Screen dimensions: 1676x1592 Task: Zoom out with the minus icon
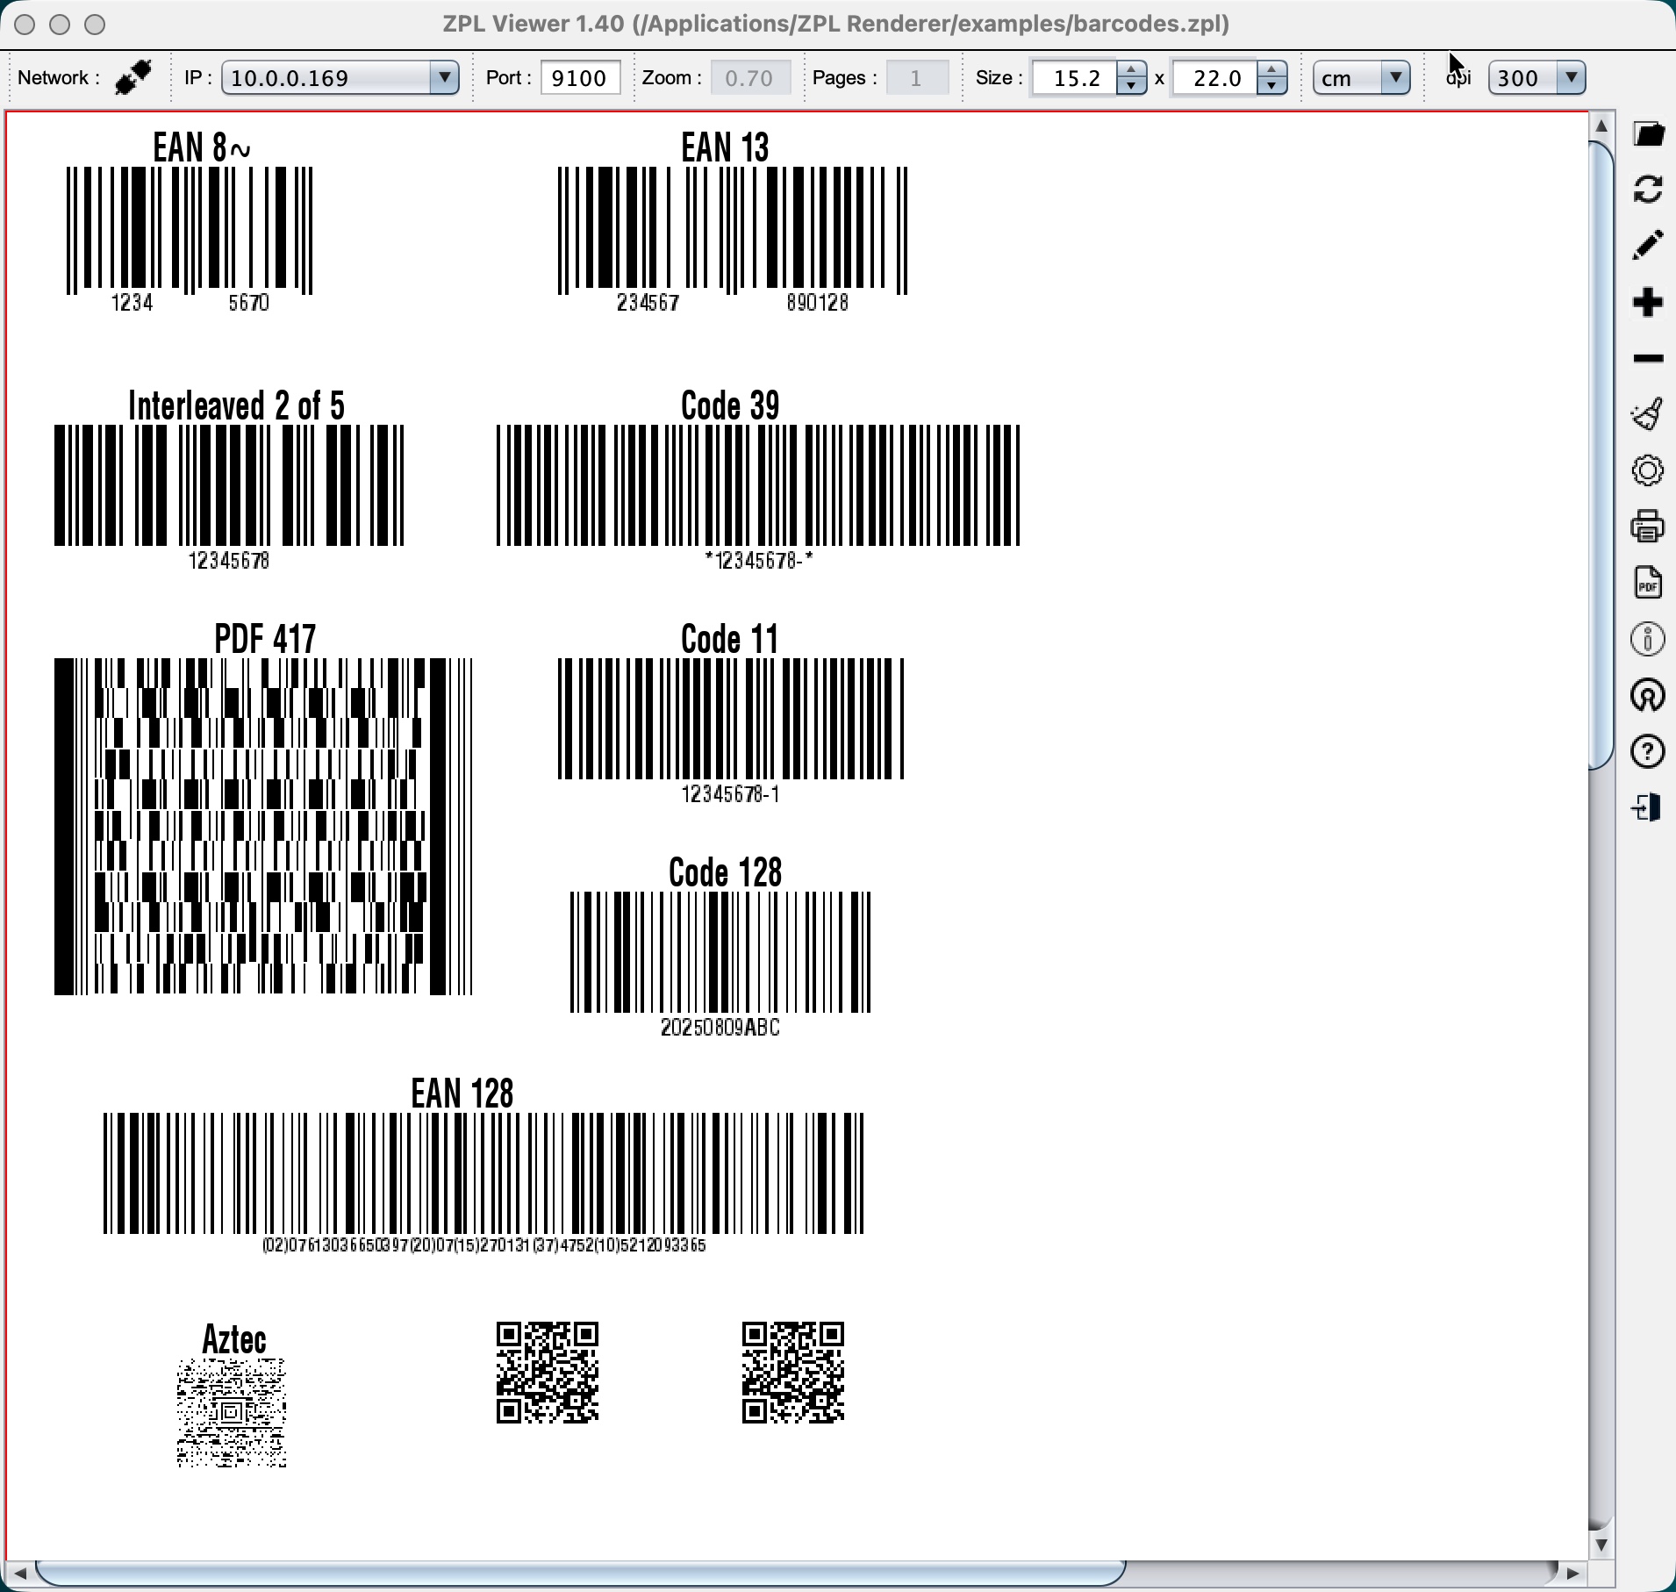pyautogui.click(x=1648, y=358)
